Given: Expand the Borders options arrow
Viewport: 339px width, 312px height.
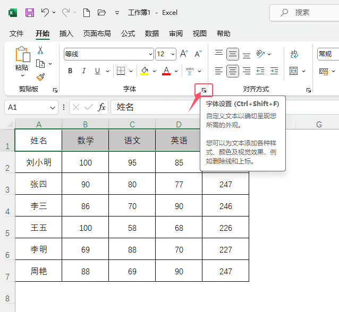Looking at the screenshot, I should tap(131, 71).
